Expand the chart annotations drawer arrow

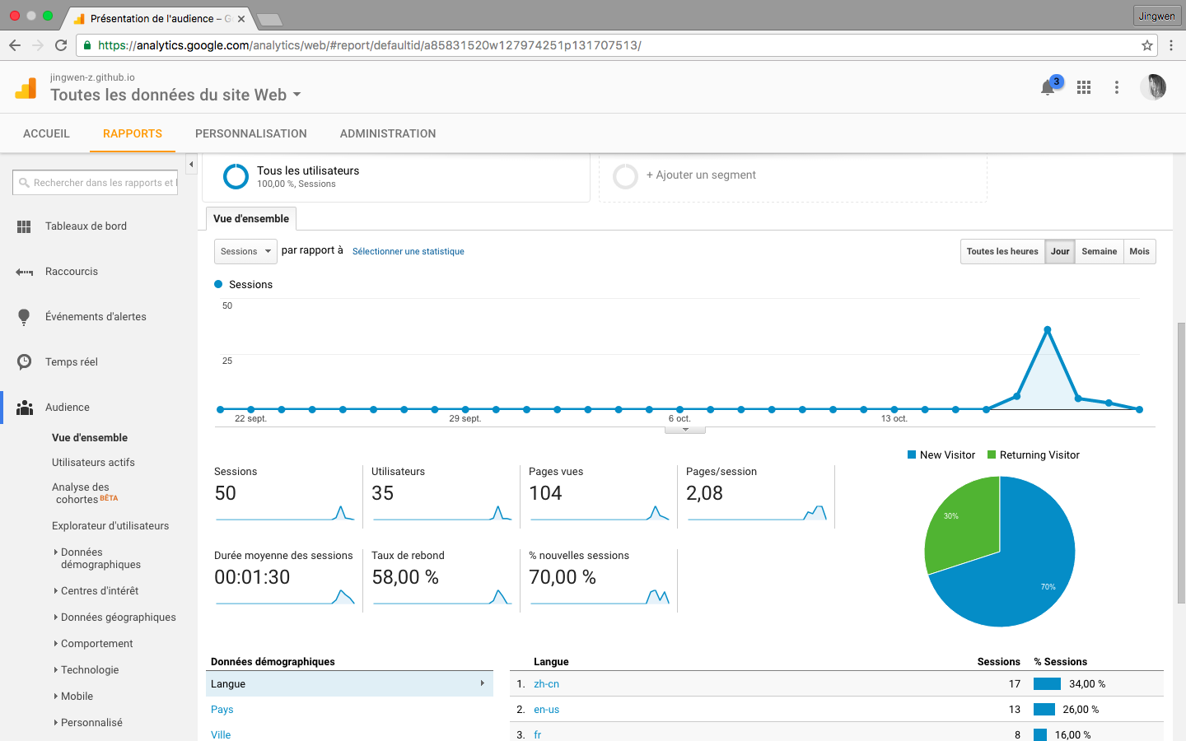[x=684, y=430]
